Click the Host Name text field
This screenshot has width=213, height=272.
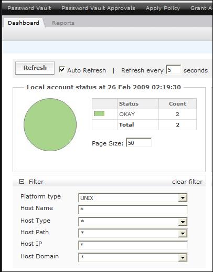[133, 210]
